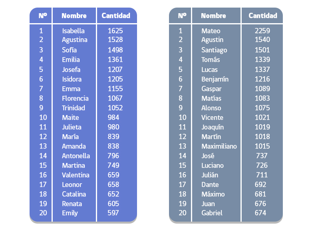Click the name Joaquín
The width and height of the screenshot is (312, 234).
tap(213, 127)
